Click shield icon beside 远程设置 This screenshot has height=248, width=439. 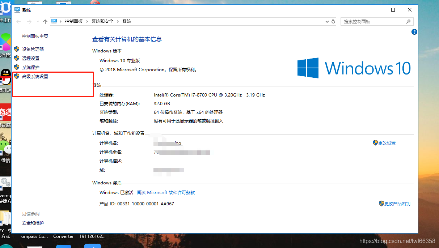pyautogui.click(x=17, y=58)
